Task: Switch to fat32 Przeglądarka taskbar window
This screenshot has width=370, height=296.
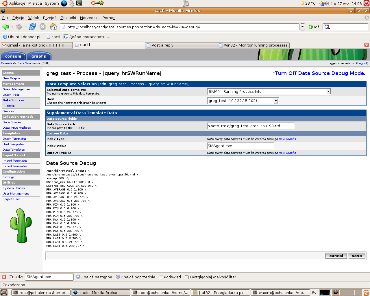Action: 220,293
